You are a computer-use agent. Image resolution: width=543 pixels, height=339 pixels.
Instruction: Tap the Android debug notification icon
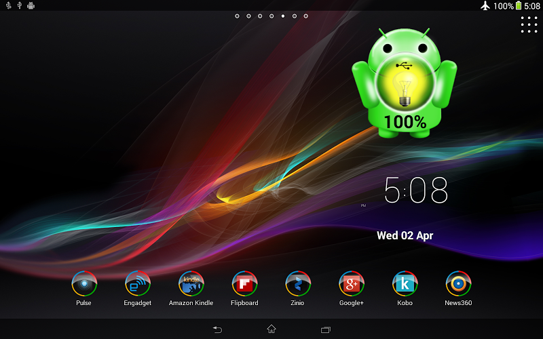point(31,5)
